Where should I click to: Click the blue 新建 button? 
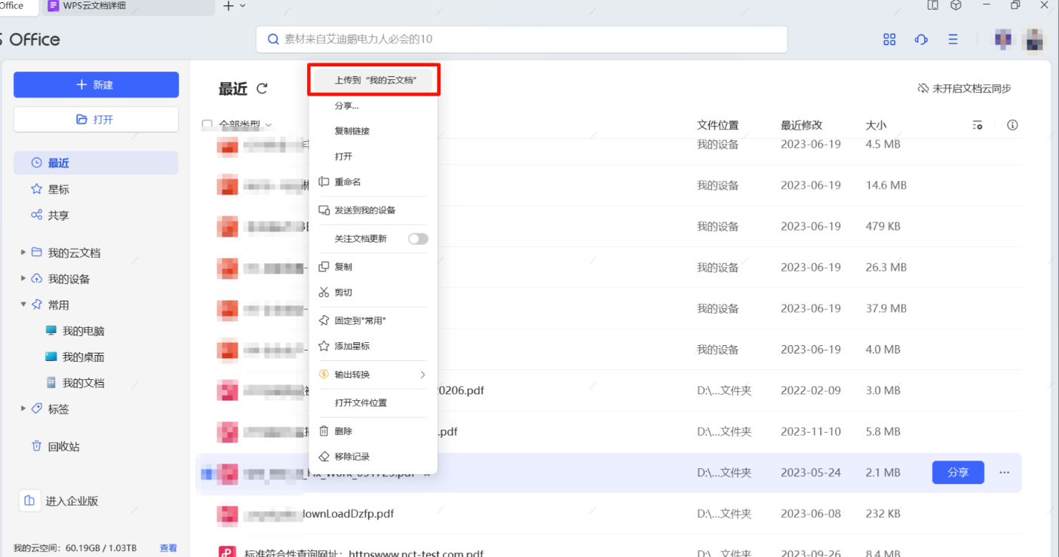click(x=96, y=85)
